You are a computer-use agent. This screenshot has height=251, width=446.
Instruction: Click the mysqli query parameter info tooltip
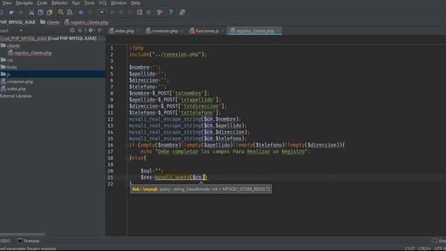coord(201,189)
